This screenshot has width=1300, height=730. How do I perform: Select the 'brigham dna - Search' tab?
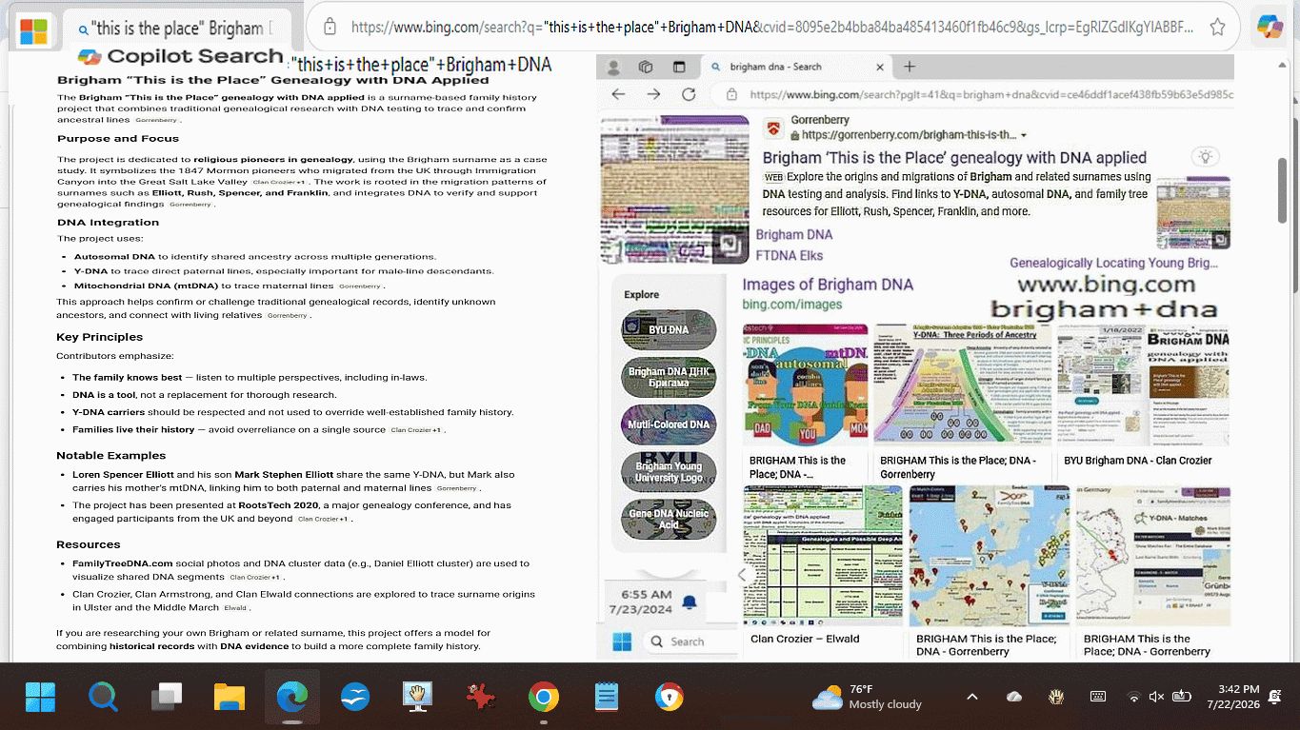click(795, 67)
